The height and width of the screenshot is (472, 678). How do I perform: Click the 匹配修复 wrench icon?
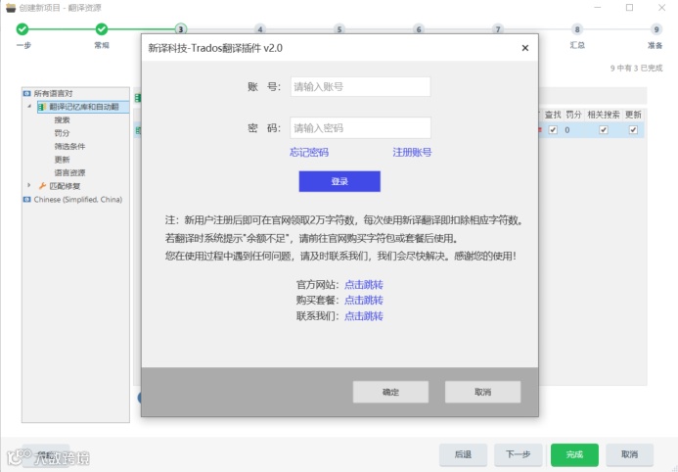42,186
